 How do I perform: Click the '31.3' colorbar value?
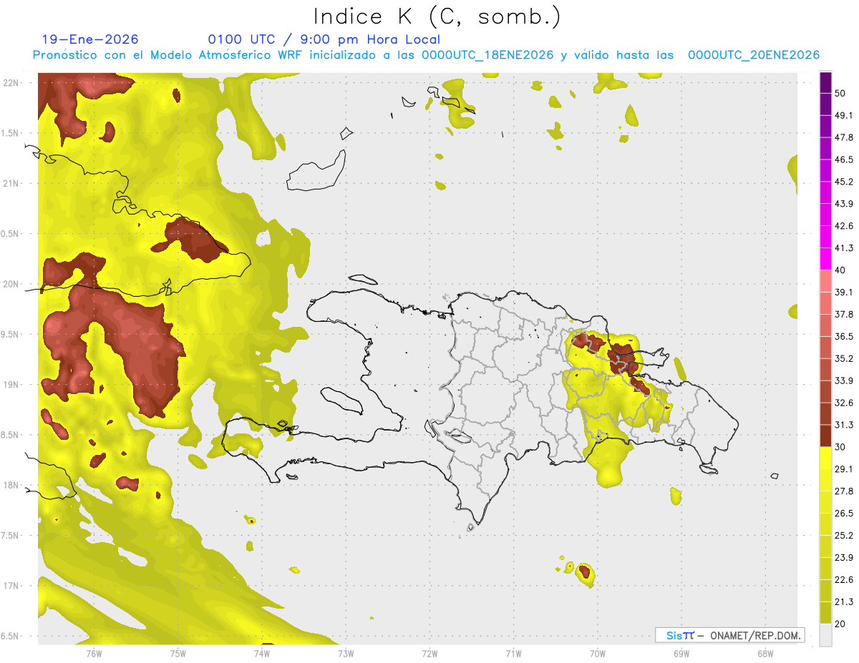pyautogui.click(x=844, y=425)
